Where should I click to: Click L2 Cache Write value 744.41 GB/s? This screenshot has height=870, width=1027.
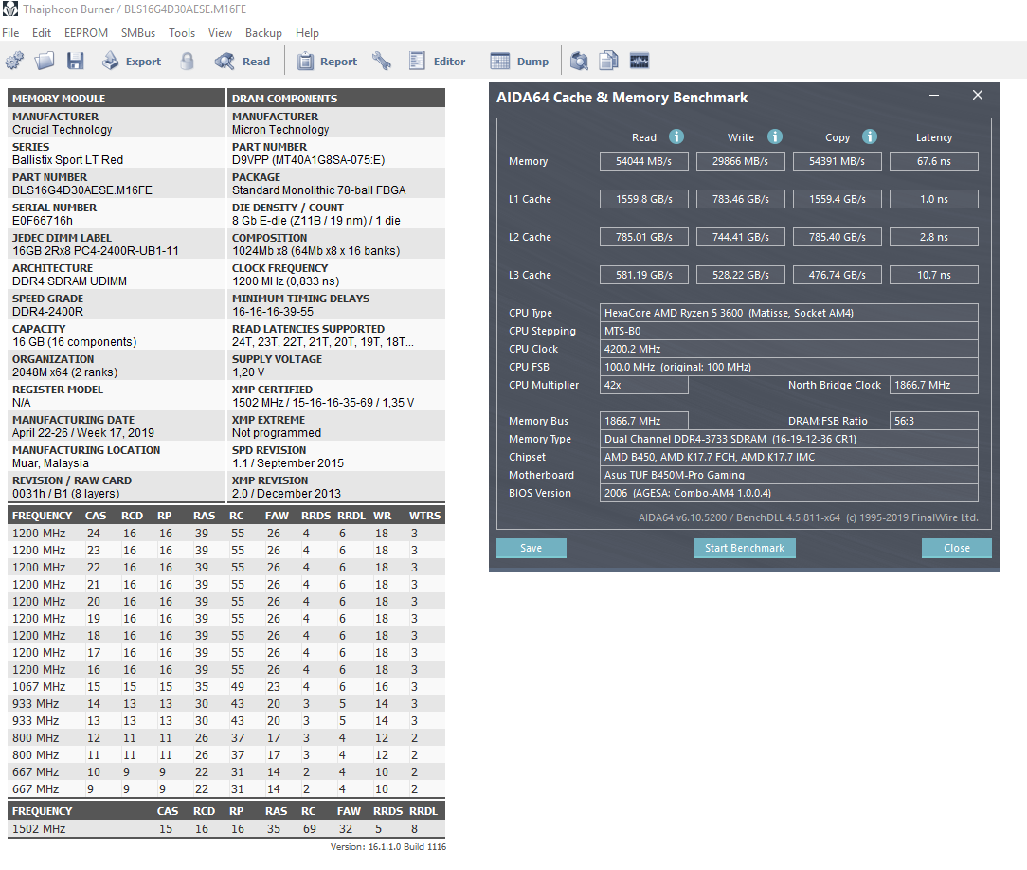740,237
